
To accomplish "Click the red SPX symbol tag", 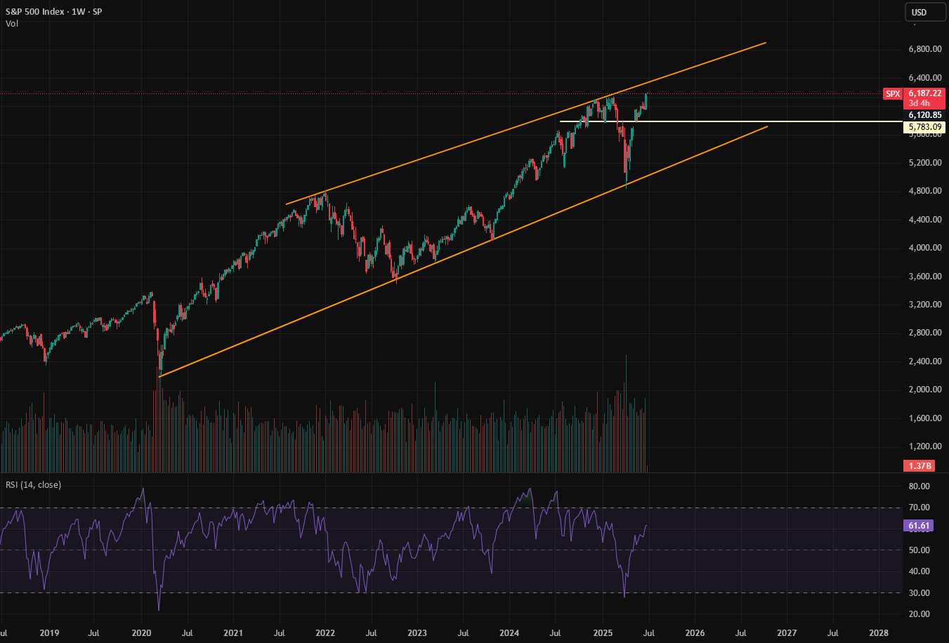I will click(892, 94).
